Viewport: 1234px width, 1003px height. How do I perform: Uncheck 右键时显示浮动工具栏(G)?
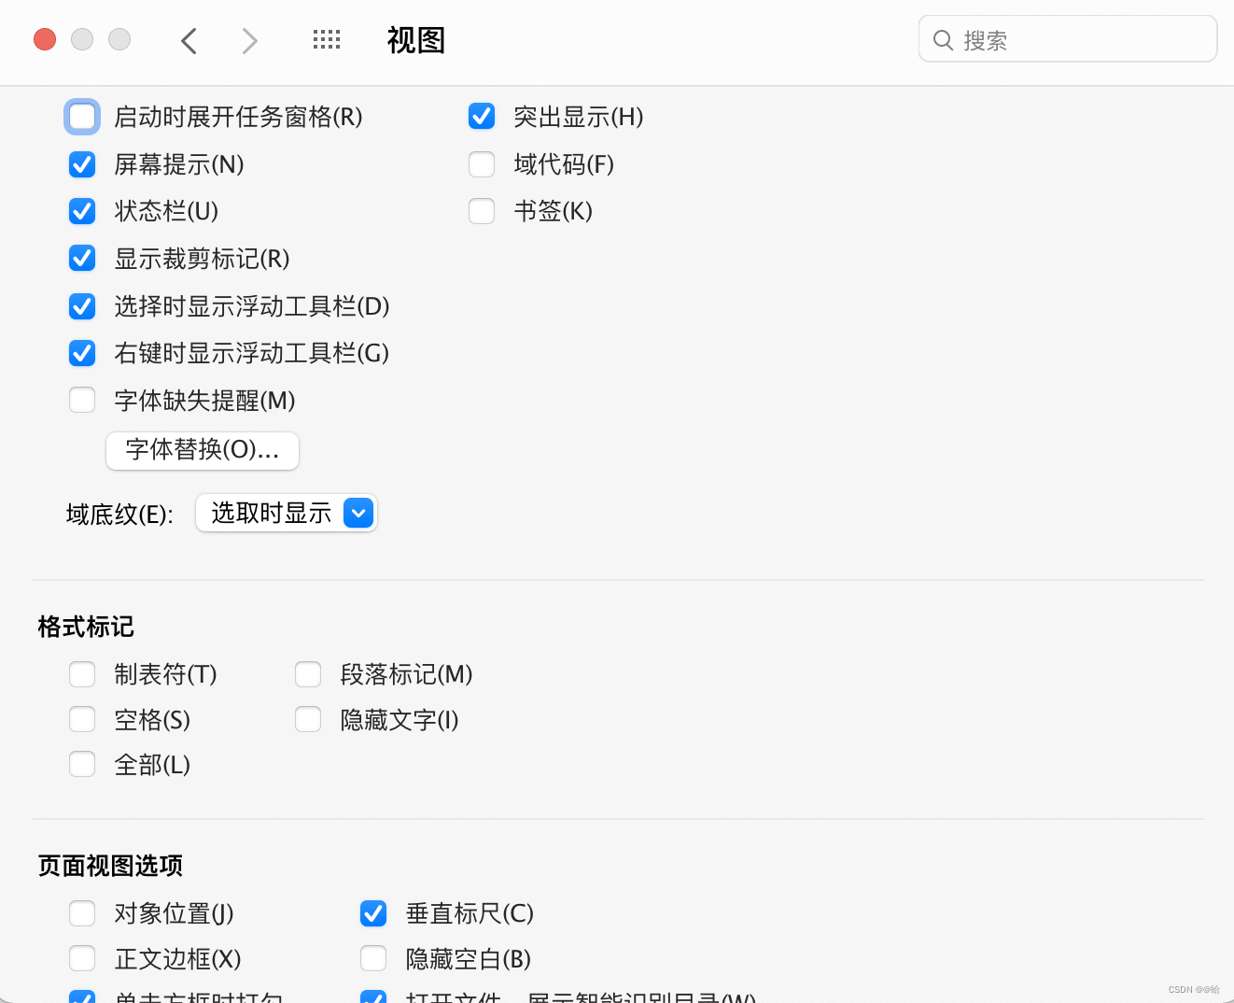(82, 353)
